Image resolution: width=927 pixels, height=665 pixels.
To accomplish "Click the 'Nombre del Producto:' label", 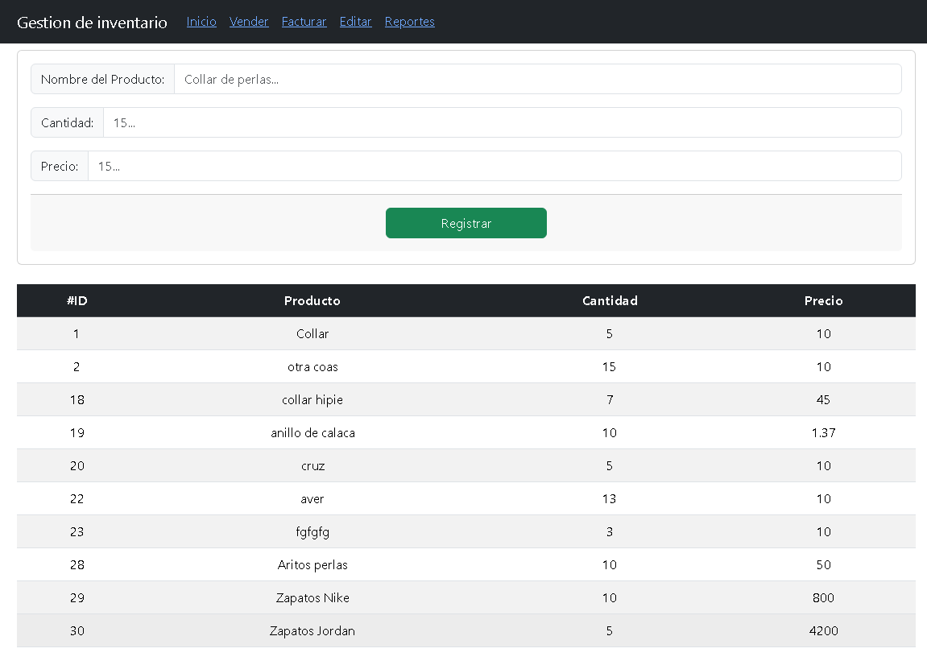I will (103, 79).
